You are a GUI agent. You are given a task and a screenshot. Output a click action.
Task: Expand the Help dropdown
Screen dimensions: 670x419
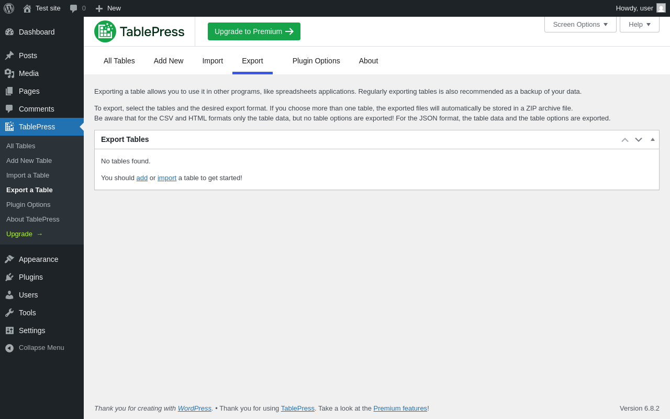click(x=640, y=24)
